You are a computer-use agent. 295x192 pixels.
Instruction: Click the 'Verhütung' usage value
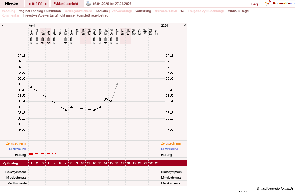click(143, 11)
